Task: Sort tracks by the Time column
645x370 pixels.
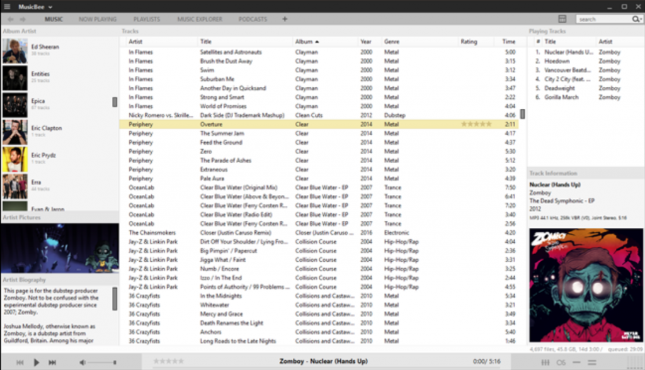Action: [509, 42]
